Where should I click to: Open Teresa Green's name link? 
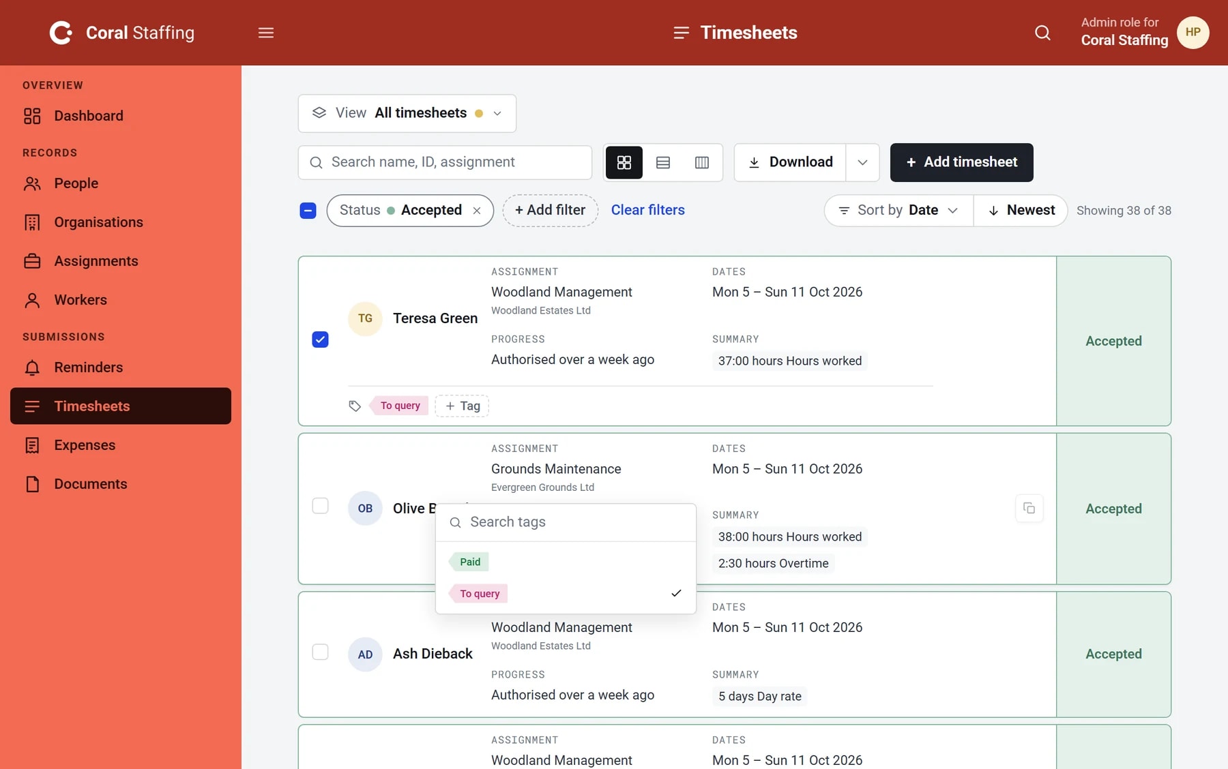pos(435,318)
